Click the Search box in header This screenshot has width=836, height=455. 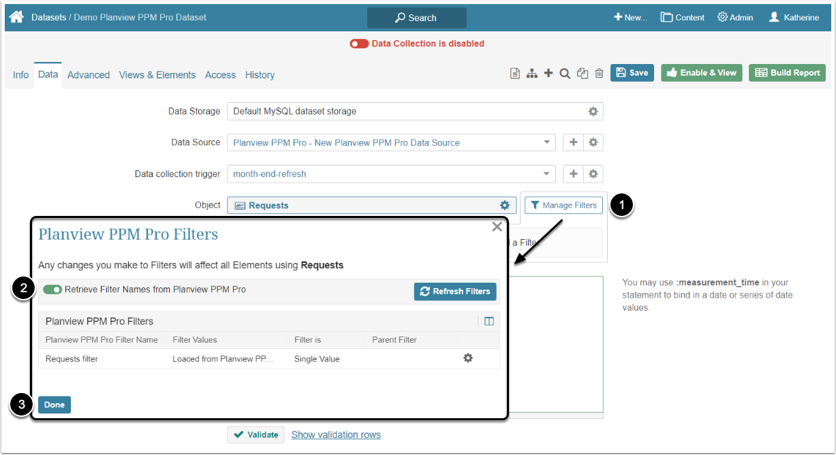pyautogui.click(x=416, y=18)
